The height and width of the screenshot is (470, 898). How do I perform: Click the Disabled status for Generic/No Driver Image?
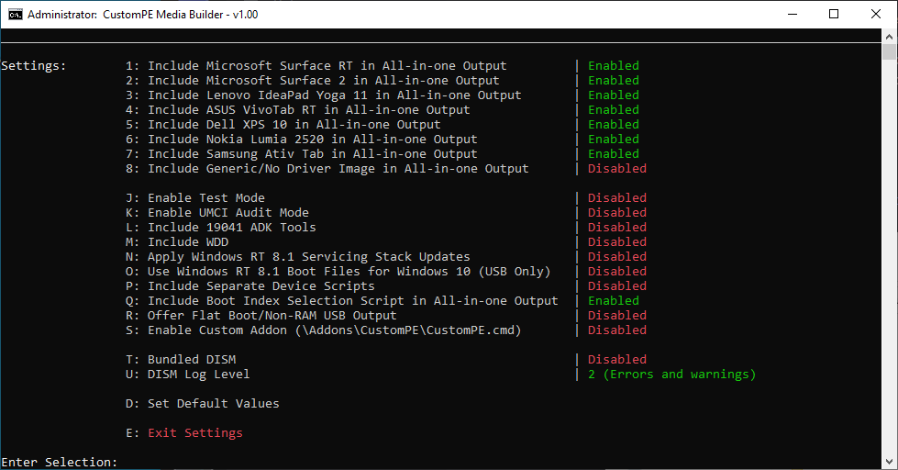[616, 169]
